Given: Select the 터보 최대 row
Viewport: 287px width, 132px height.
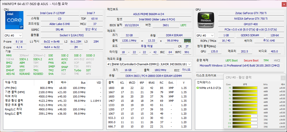Looking at the screenshot, I should (53, 96).
